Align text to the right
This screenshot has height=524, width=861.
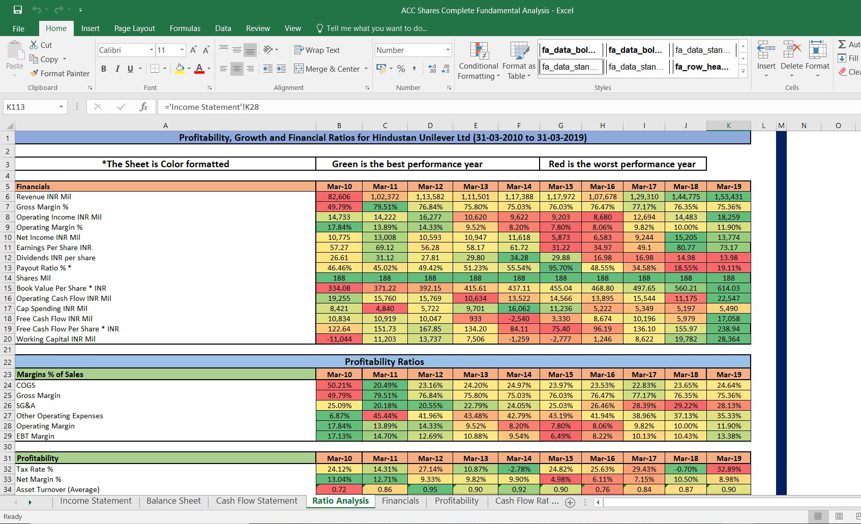[x=250, y=69]
